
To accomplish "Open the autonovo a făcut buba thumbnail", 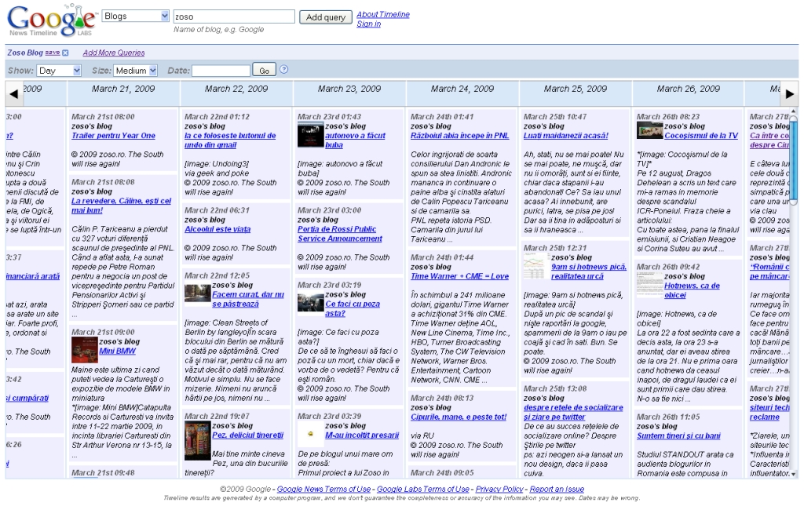I will click(310, 136).
